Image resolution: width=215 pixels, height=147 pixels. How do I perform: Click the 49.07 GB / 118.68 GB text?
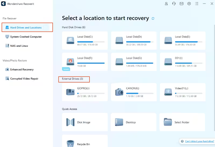[88, 45]
